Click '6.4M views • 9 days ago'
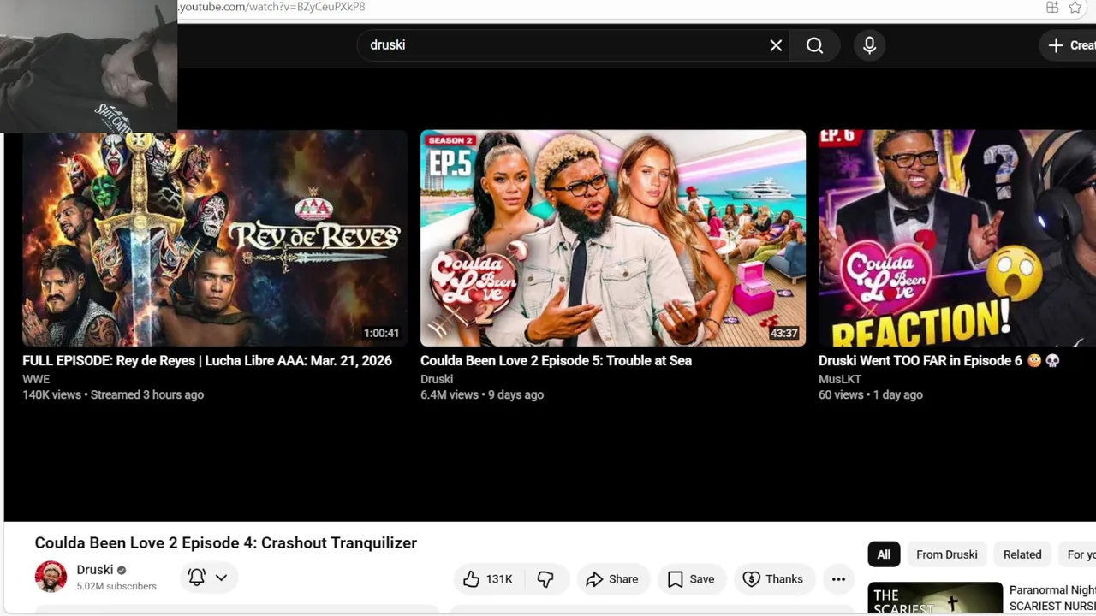 point(482,395)
